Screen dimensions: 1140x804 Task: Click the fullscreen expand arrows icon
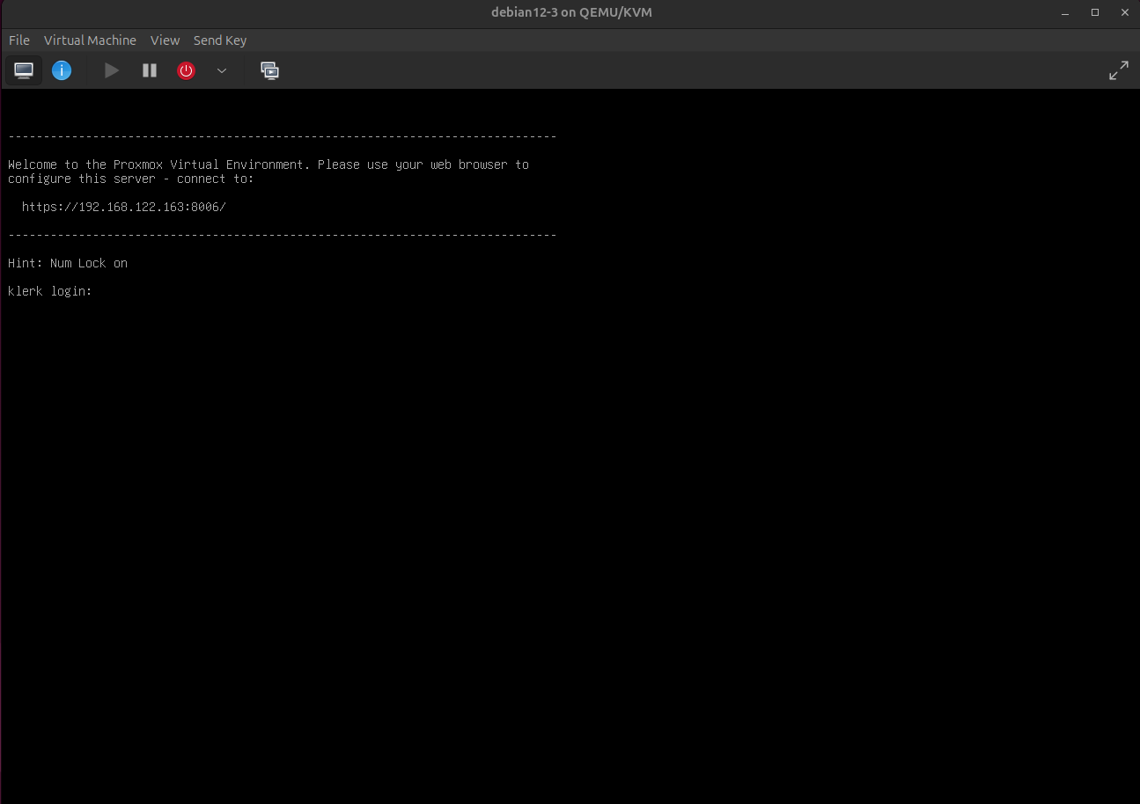point(1118,69)
